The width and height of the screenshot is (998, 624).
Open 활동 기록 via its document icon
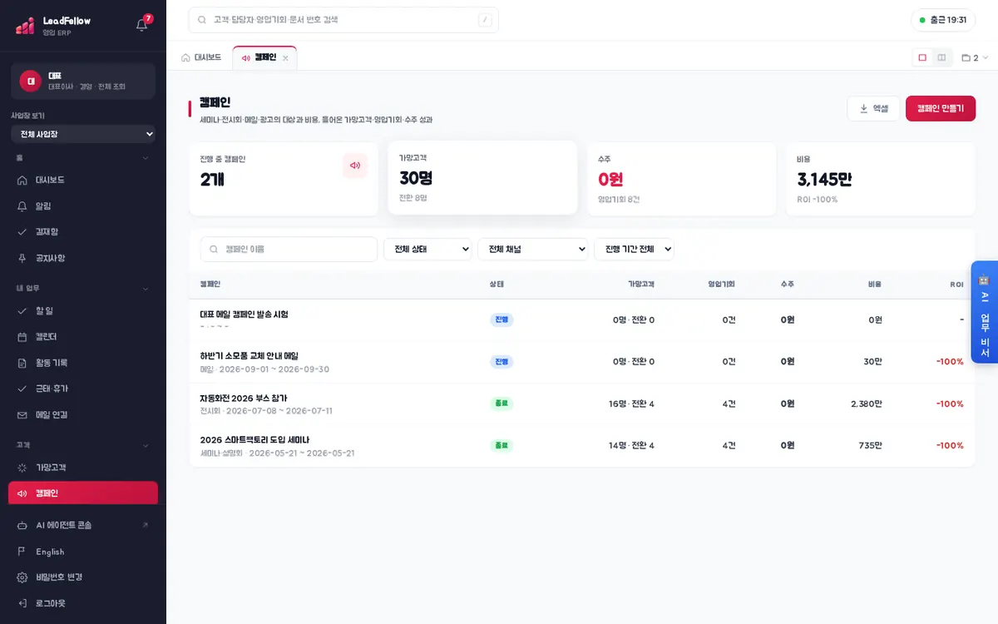click(22, 363)
